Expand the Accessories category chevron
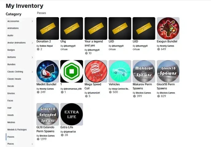211x147 pixels. (32, 21)
